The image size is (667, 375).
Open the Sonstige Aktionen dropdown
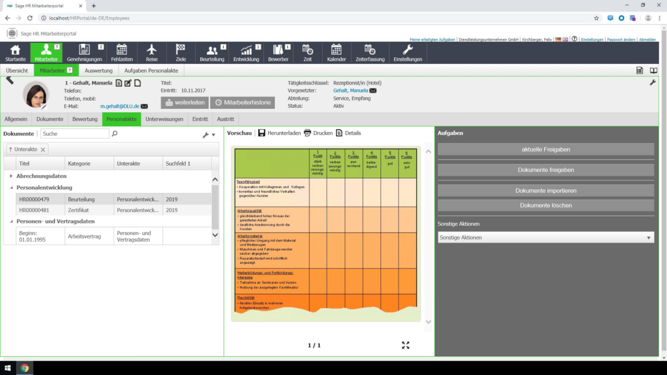[545, 237]
